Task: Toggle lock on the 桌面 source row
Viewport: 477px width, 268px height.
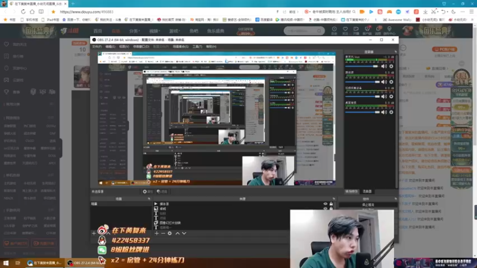Action: point(331,209)
